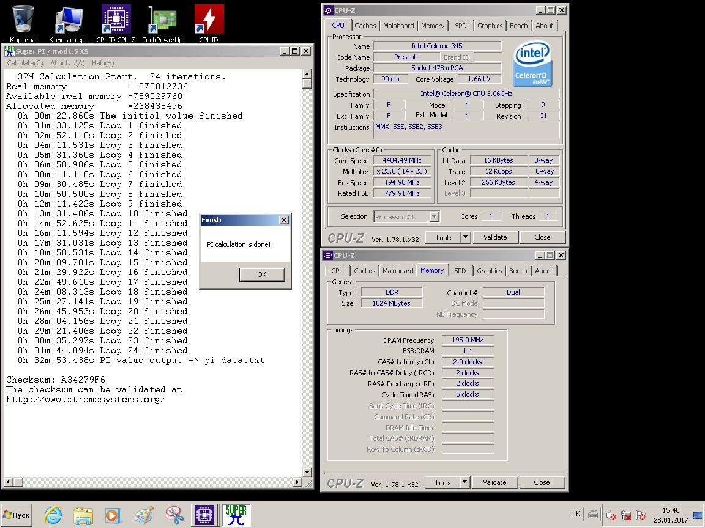
Task: Open the media player taskbar icon
Action: (x=113, y=515)
